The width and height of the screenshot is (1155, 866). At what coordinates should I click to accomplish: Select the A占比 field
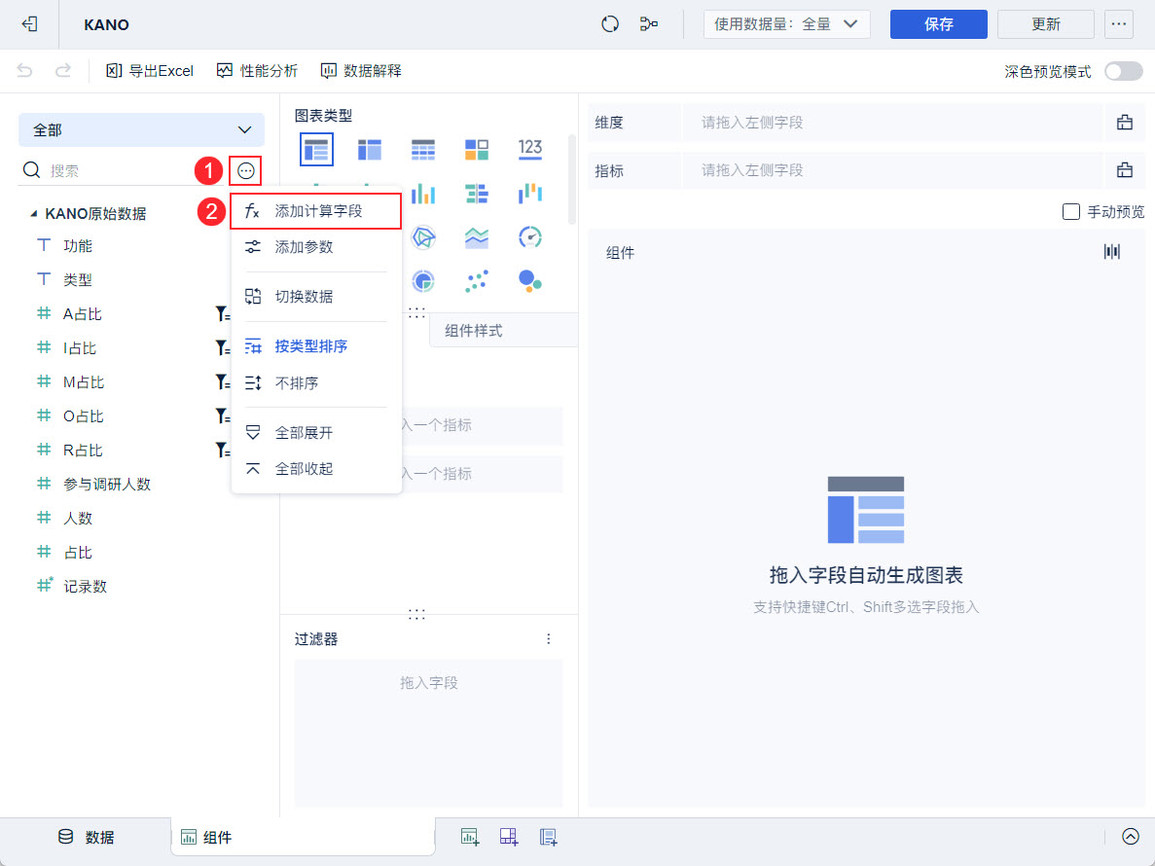point(82,313)
